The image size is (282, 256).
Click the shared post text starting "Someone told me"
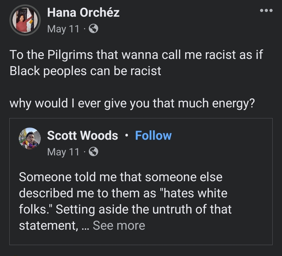pos(120,177)
